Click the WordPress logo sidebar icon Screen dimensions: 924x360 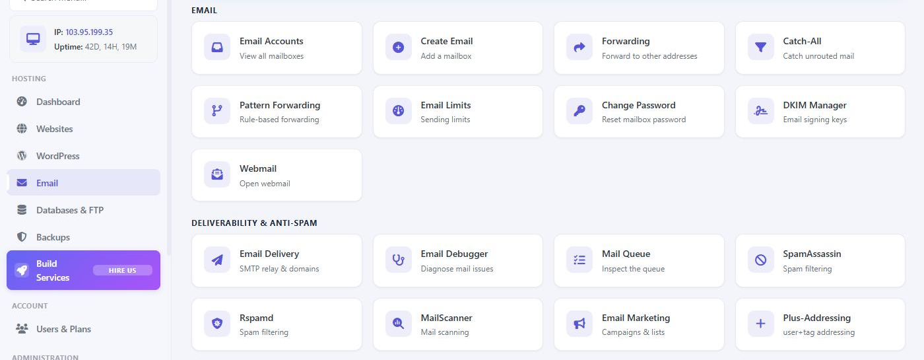[x=22, y=156]
